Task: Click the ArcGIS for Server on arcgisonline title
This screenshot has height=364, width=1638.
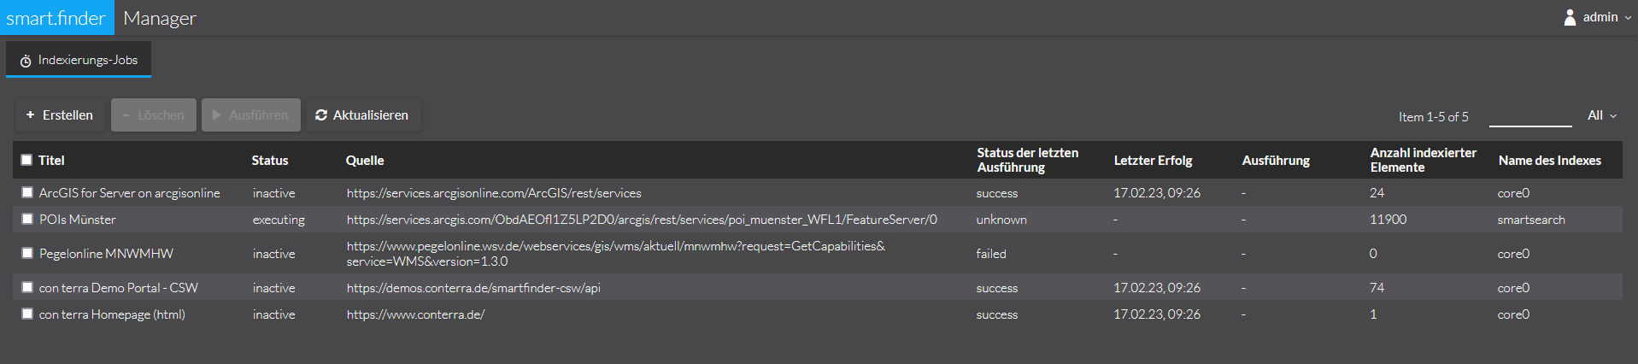Action: tap(130, 193)
